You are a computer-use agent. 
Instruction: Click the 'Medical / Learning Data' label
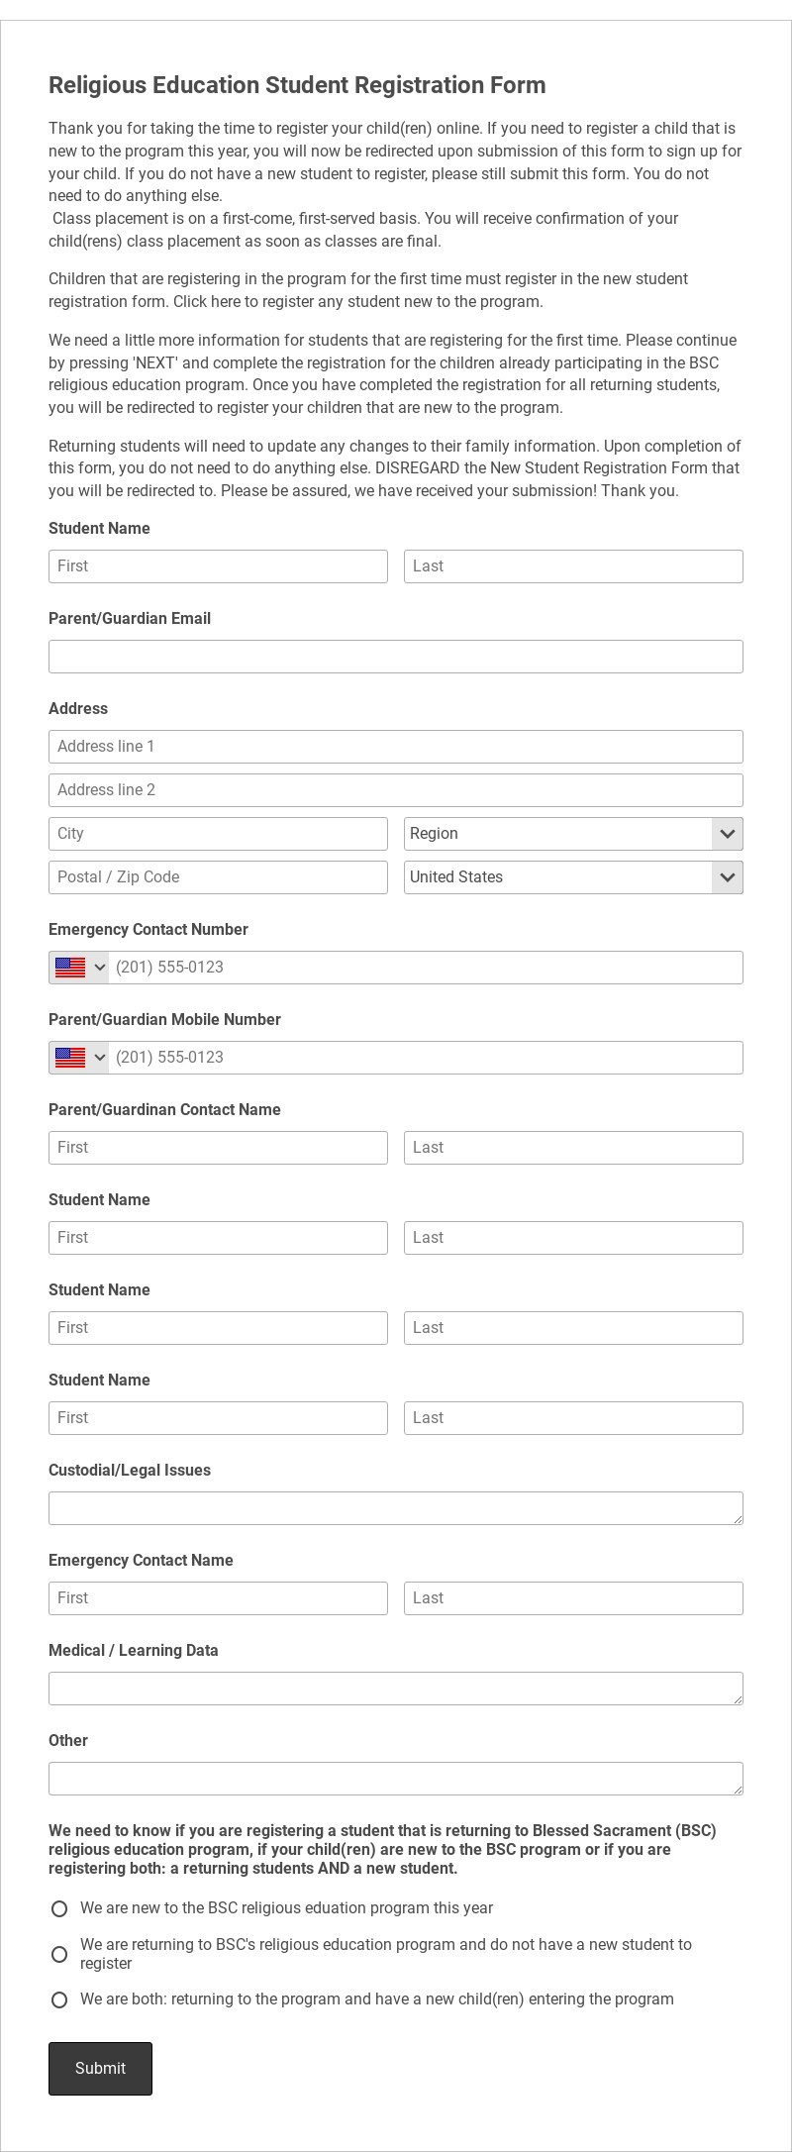[134, 1651]
